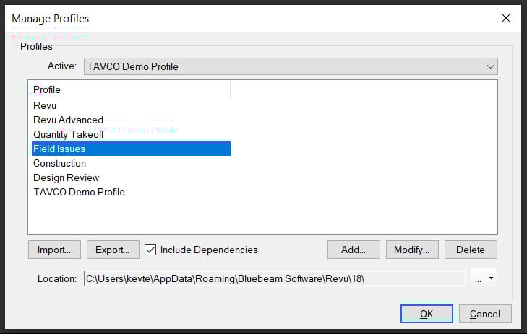The image size is (527, 334).
Task: Cancel the Manage Profiles dialog
Action: (485, 314)
